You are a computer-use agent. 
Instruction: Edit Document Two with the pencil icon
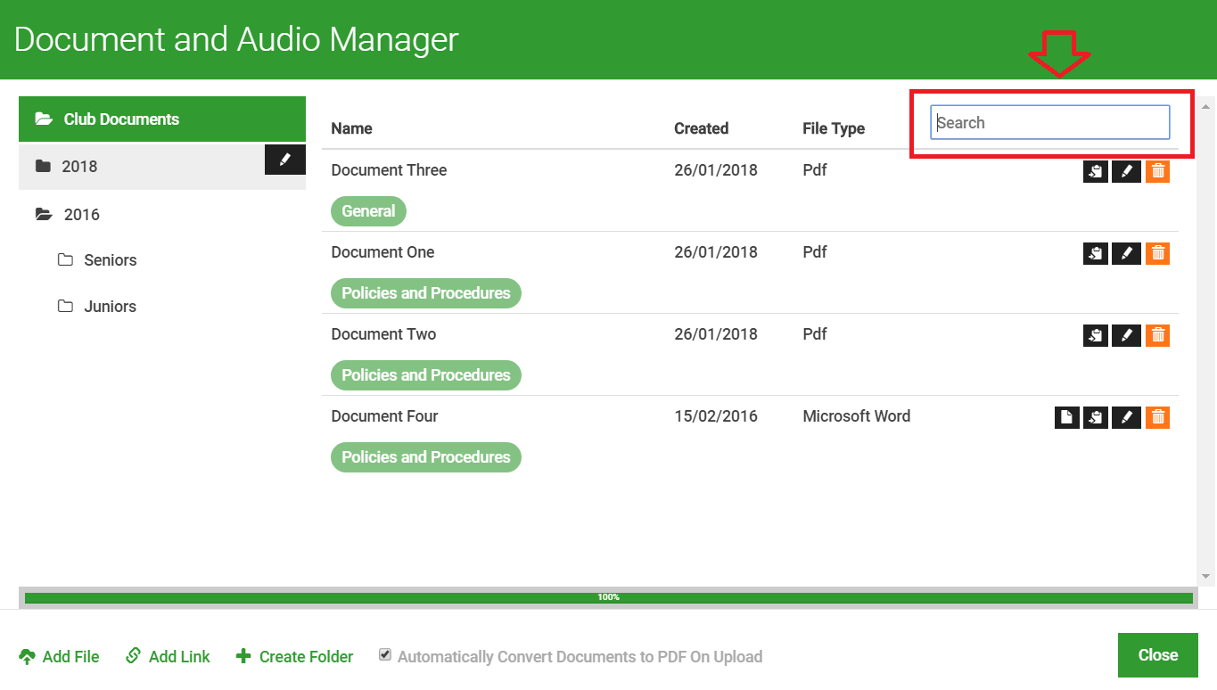click(1127, 335)
